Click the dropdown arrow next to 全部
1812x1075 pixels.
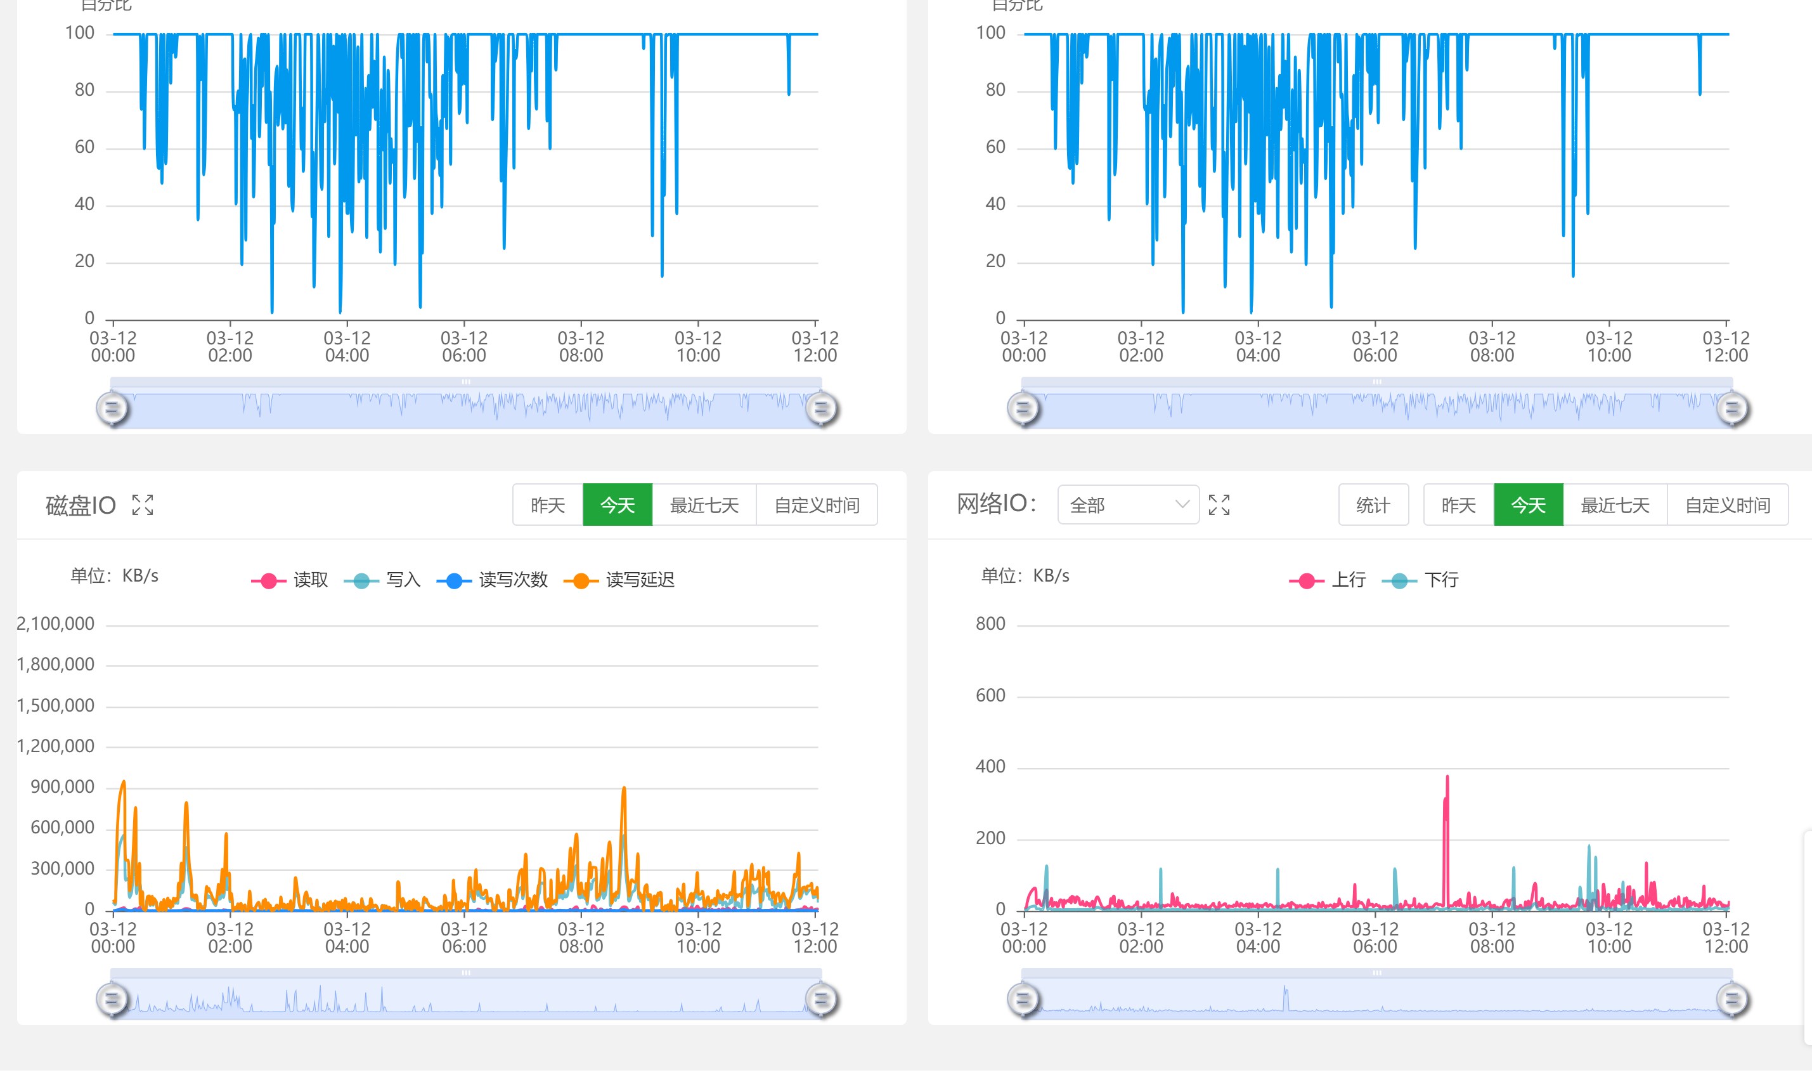tap(1181, 504)
